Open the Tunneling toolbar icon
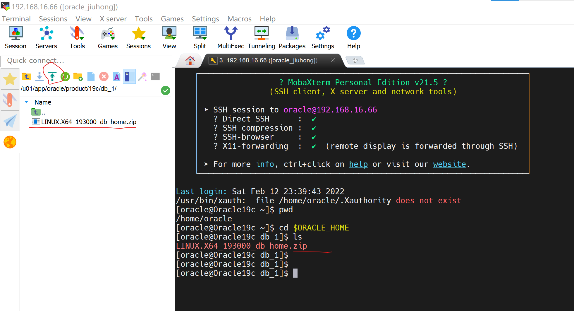The width and height of the screenshot is (574, 311). [x=261, y=38]
